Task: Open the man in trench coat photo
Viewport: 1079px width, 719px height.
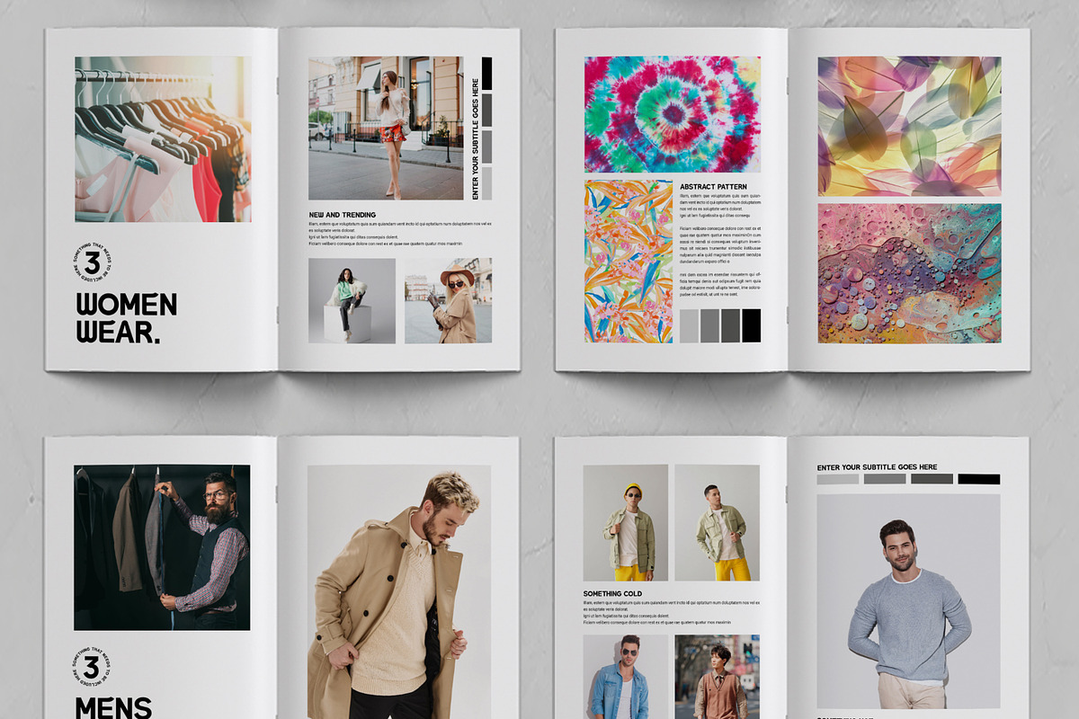Action: point(399,591)
